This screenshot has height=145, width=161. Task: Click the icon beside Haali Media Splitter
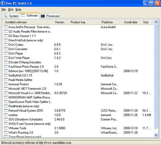[6, 80]
